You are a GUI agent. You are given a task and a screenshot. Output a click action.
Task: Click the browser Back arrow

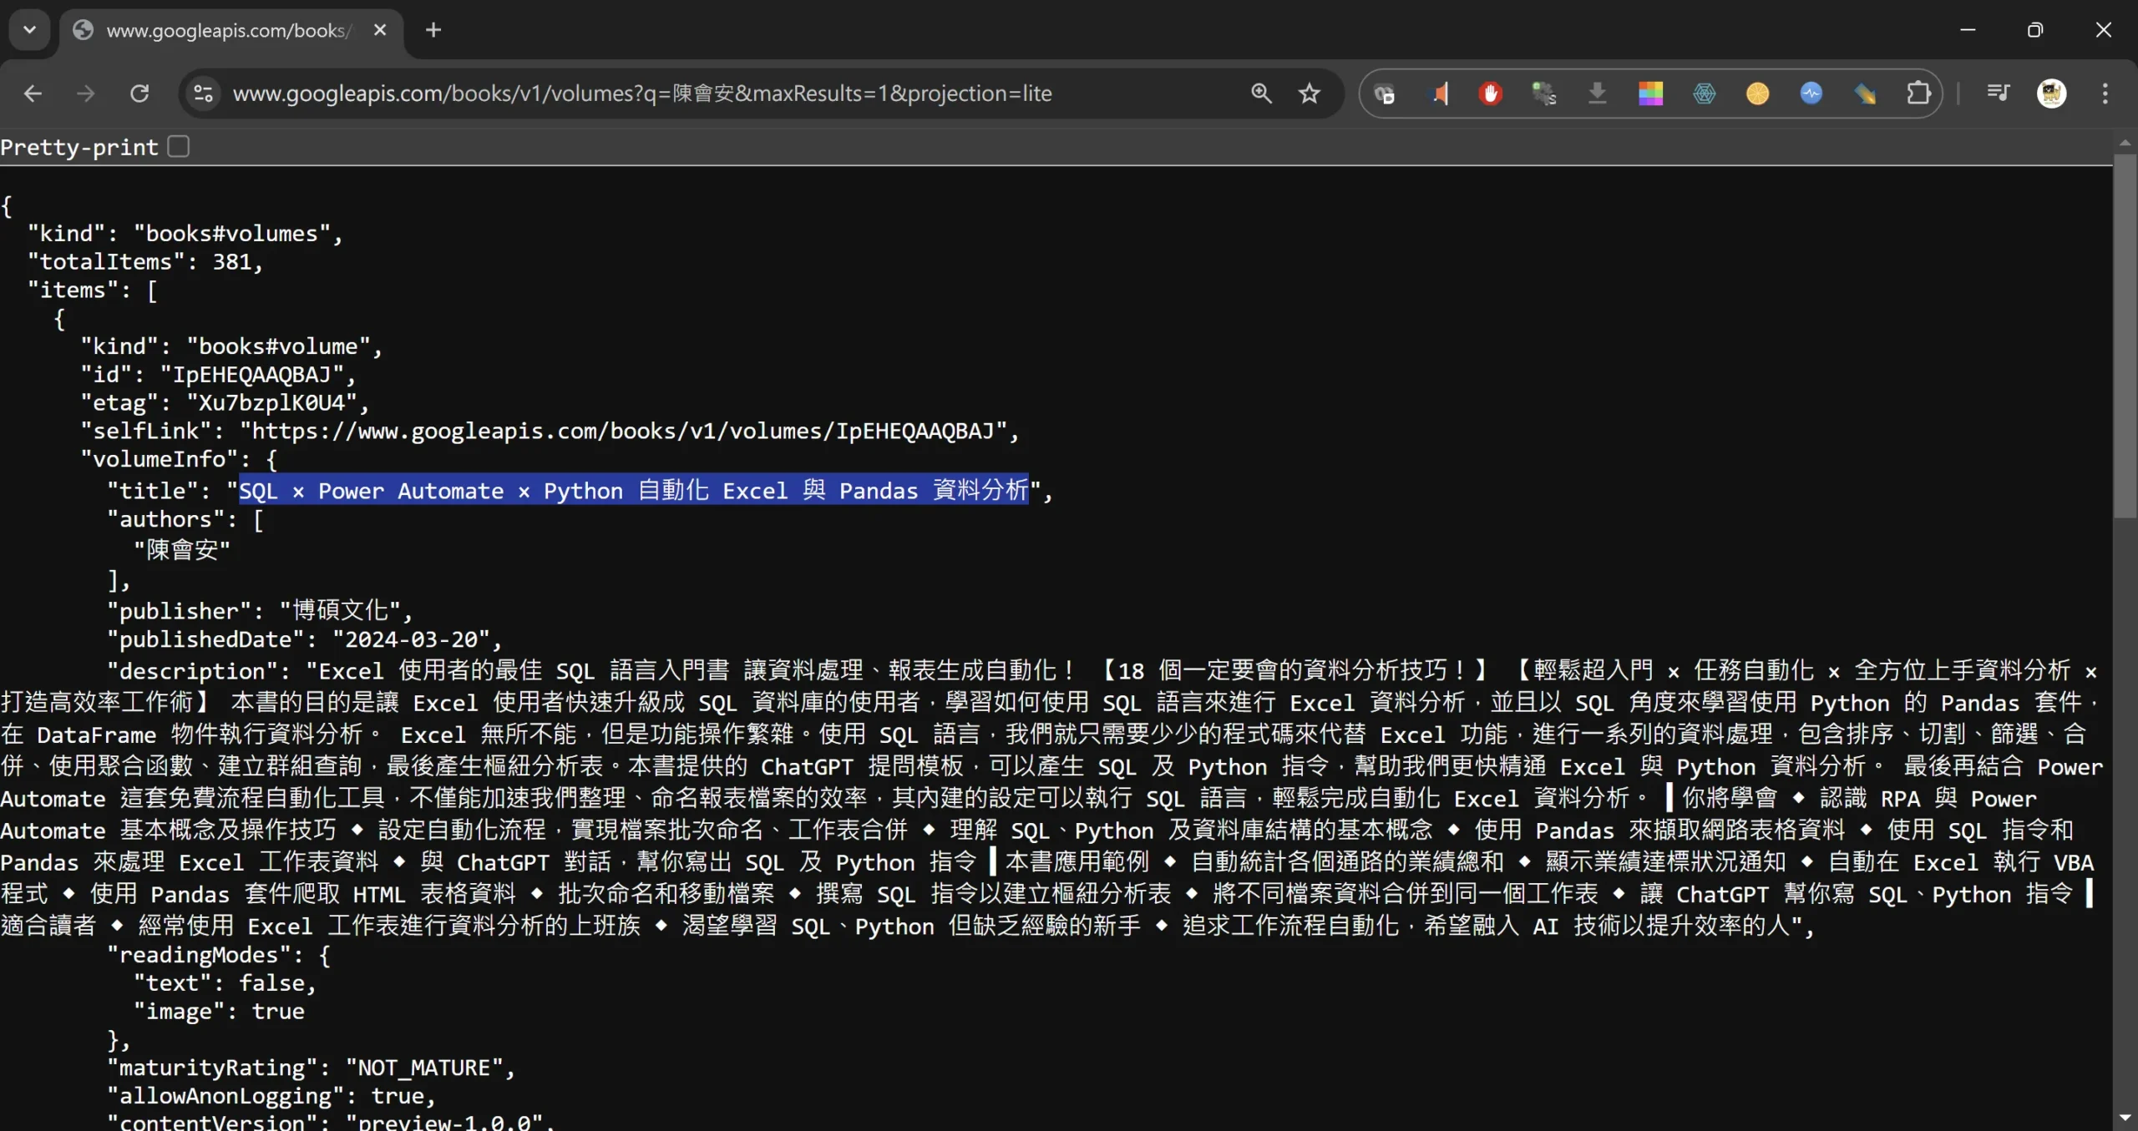point(33,93)
